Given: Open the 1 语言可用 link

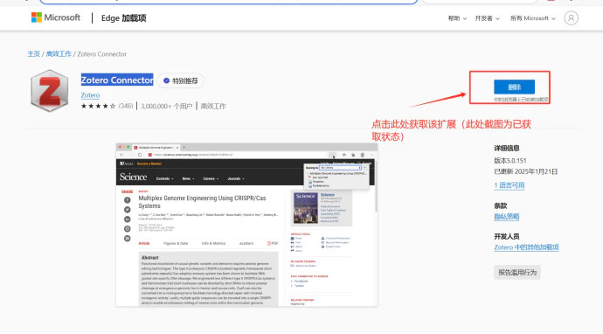Looking at the screenshot, I should click(509, 185).
